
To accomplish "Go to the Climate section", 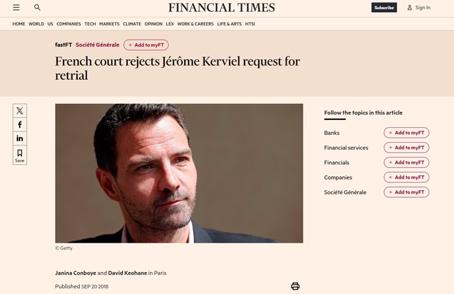I will click(x=132, y=24).
